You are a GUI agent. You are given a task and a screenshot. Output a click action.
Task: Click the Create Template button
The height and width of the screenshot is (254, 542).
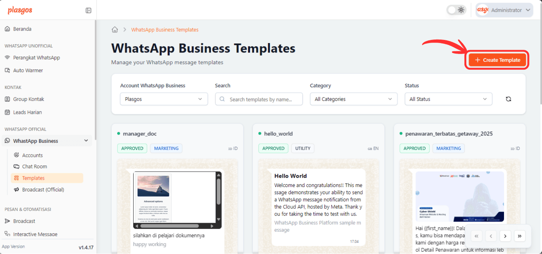(497, 60)
